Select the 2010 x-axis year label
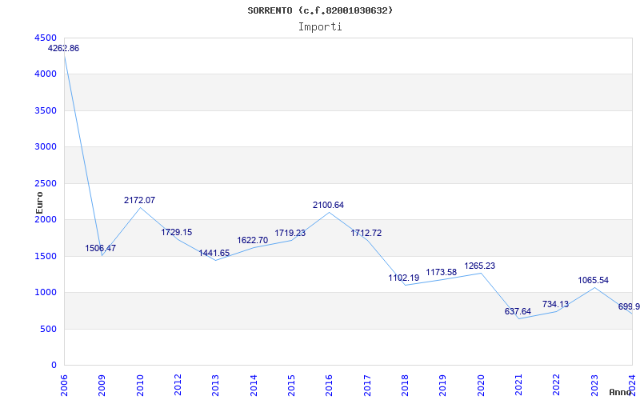The height and width of the screenshot is (400, 640). [140, 385]
